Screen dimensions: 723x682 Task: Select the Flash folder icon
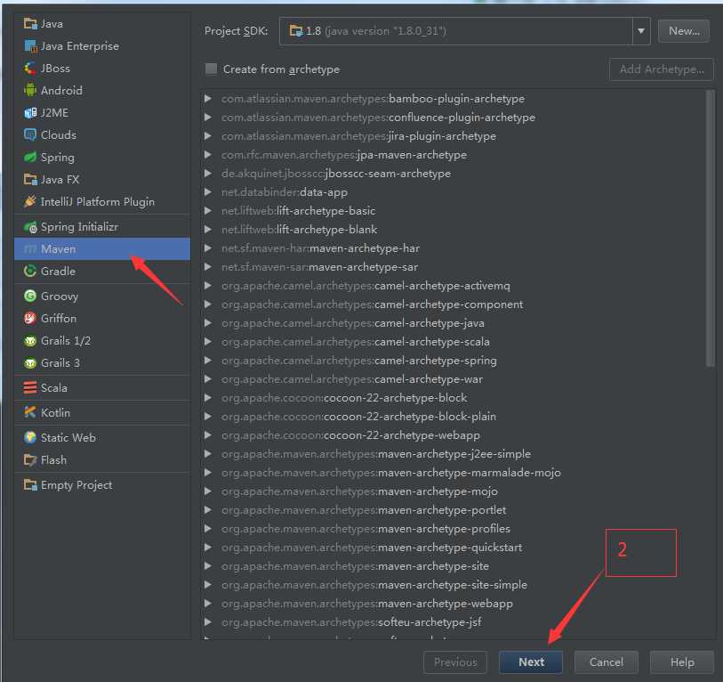point(30,460)
